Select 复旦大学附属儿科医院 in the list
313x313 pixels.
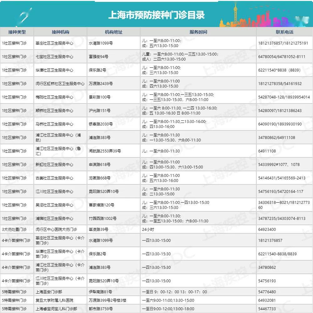(x=54, y=300)
